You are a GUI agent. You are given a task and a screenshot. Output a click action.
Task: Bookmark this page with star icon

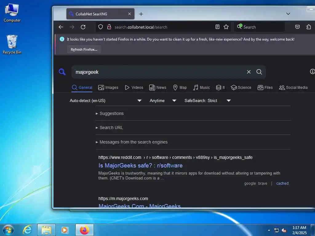[x=226, y=27]
